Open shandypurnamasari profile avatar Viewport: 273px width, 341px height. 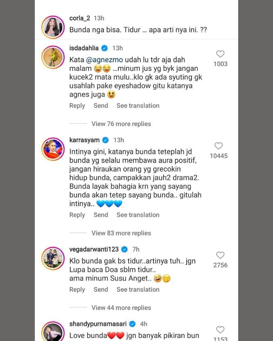[53, 331]
